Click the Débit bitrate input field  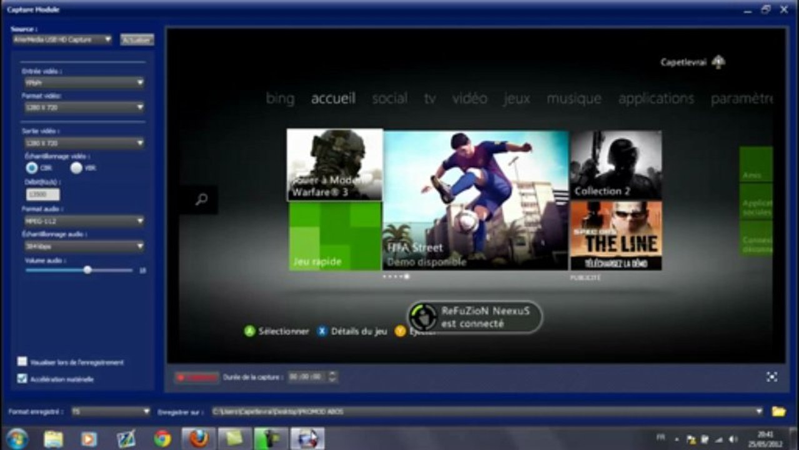coord(43,194)
